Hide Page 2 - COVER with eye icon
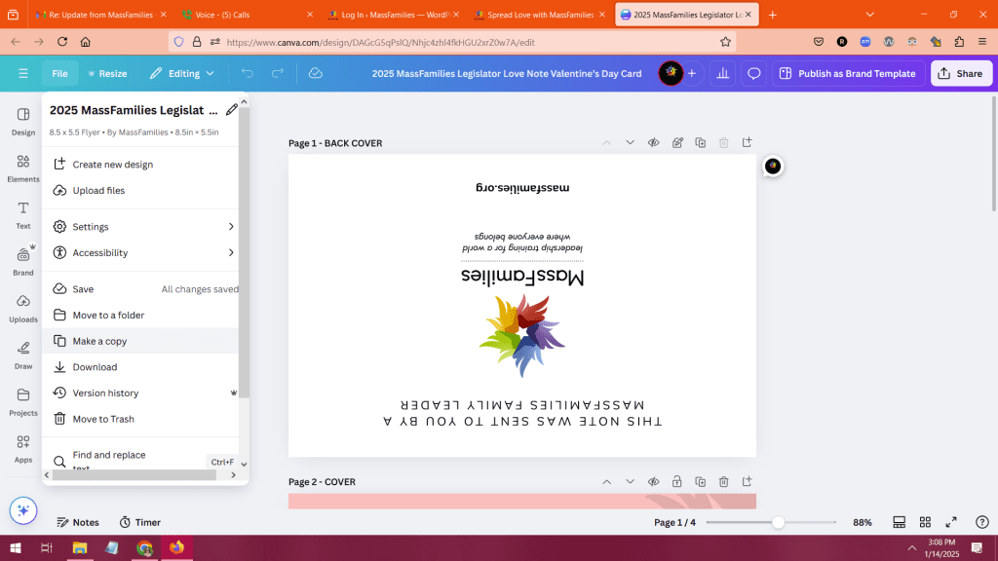This screenshot has width=998, height=561. click(x=654, y=481)
